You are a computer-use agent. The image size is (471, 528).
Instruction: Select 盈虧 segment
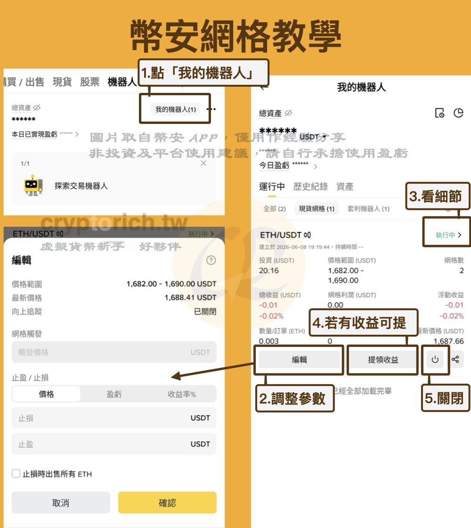[x=114, y=394]
